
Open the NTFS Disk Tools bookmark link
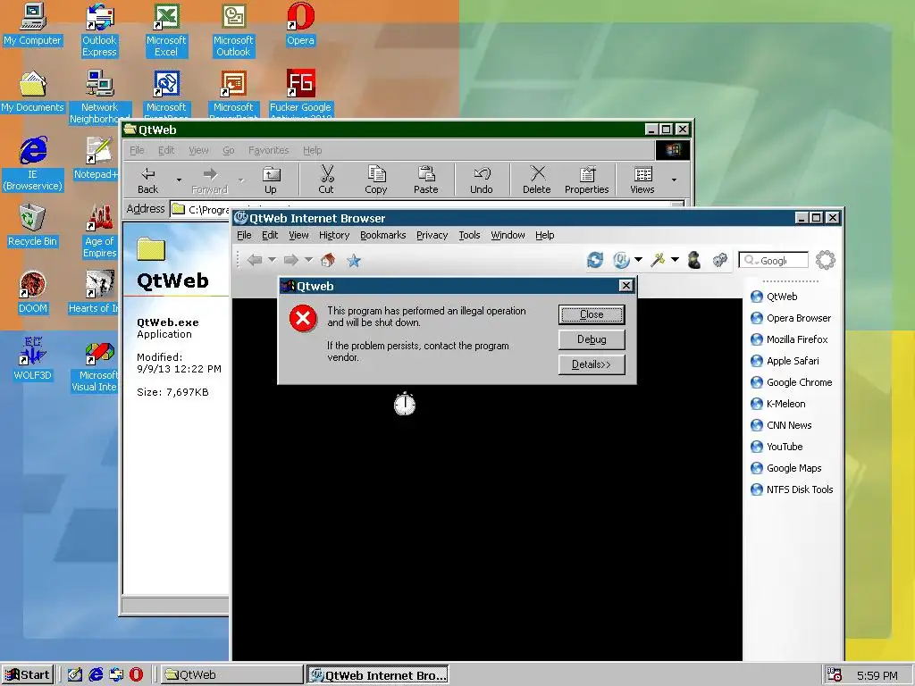(x=792, y=490)
